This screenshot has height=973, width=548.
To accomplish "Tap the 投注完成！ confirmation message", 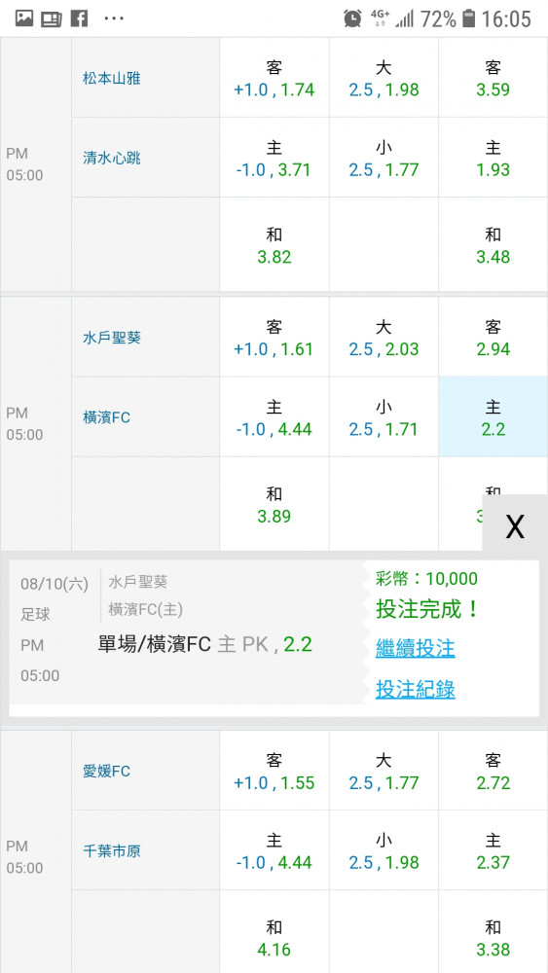I will coord(427,609).
